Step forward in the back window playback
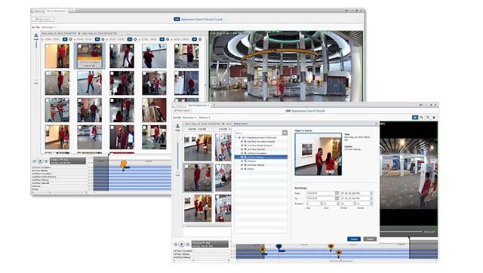The width and height of the screenshot is (483, 273). click(x=46, y=161)
